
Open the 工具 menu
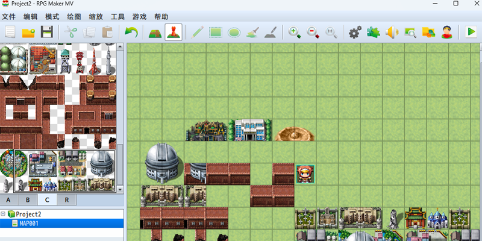117,17
